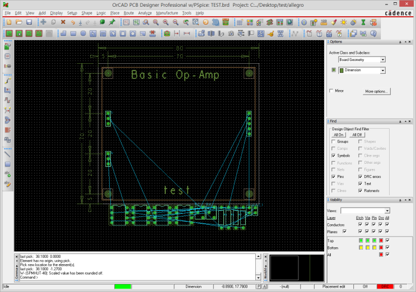
Task: Click the Open folder toolbar icon
Action: pos(19,22)
